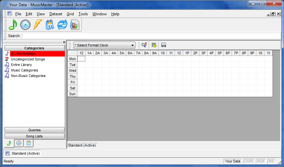Screen dimensions: 284x167
Task: Open the Tools menu
Action: (x=83, y=14)
